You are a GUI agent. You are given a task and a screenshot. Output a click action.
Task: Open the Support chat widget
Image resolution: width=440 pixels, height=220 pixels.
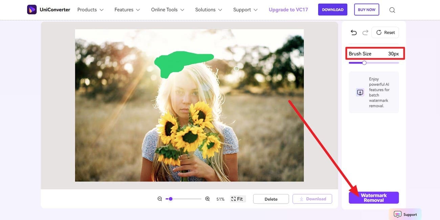click(x=405, y=214)
